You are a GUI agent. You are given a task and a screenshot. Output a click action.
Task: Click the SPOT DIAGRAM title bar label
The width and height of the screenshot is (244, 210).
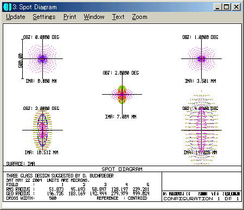(x=122, y=169)
